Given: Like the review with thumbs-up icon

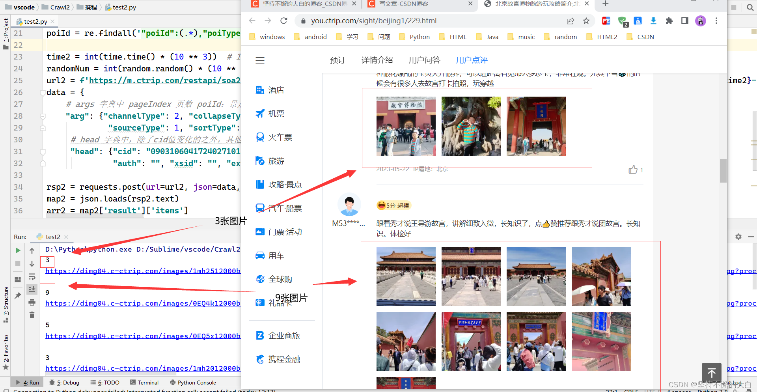Looking at the screenshot, I should tap(633, 170).
